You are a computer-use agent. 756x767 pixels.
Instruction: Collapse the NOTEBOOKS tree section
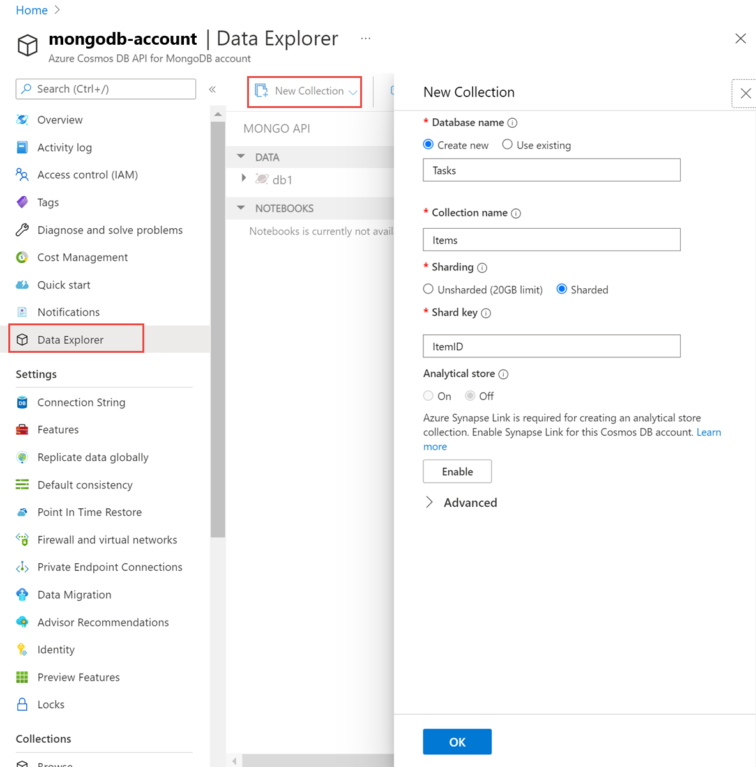click(x=241, y=208)
